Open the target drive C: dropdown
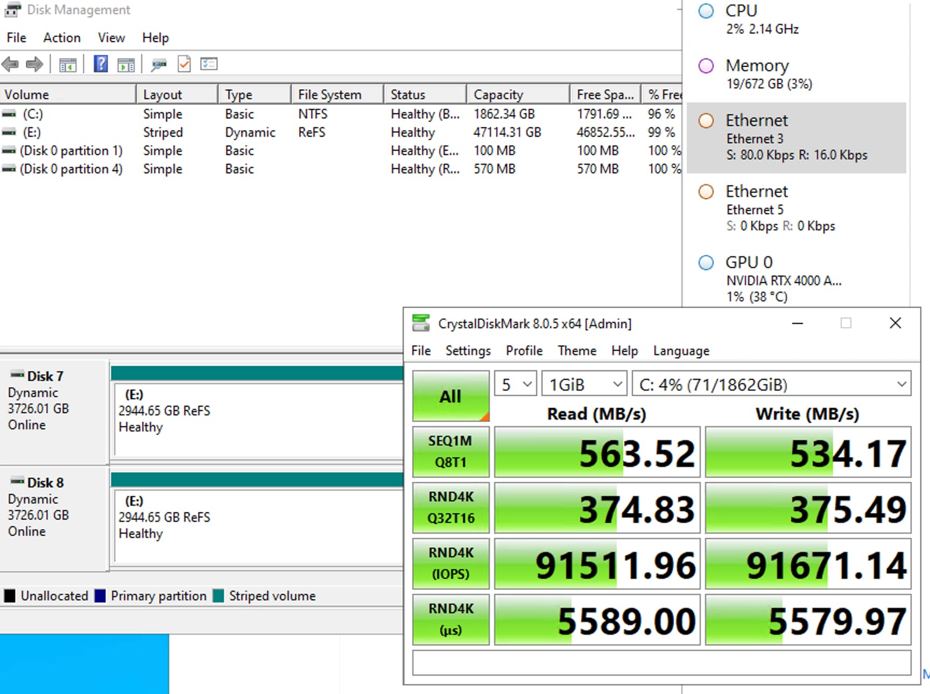 coord(771,385)
